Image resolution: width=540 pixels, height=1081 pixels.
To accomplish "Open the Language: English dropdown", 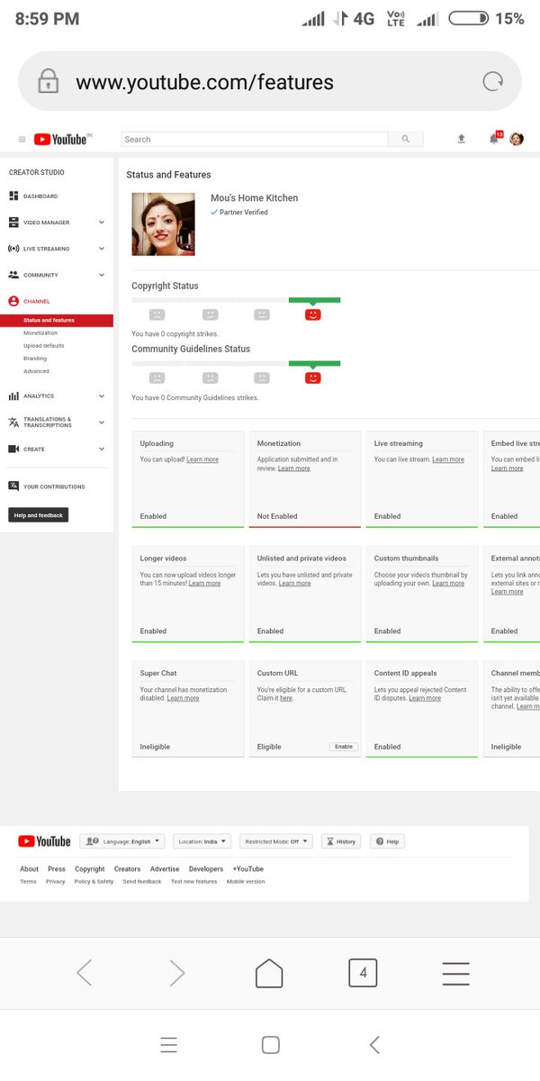I will 121,841.
